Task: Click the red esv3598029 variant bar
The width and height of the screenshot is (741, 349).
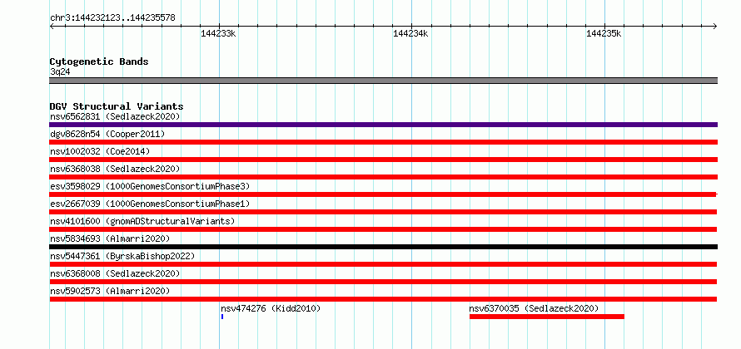Action: click(x=383, y=194)
